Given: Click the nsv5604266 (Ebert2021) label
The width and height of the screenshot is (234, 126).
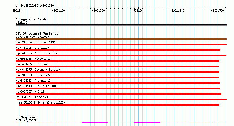Looking at the screenshot, I should [x=33, y=64].
